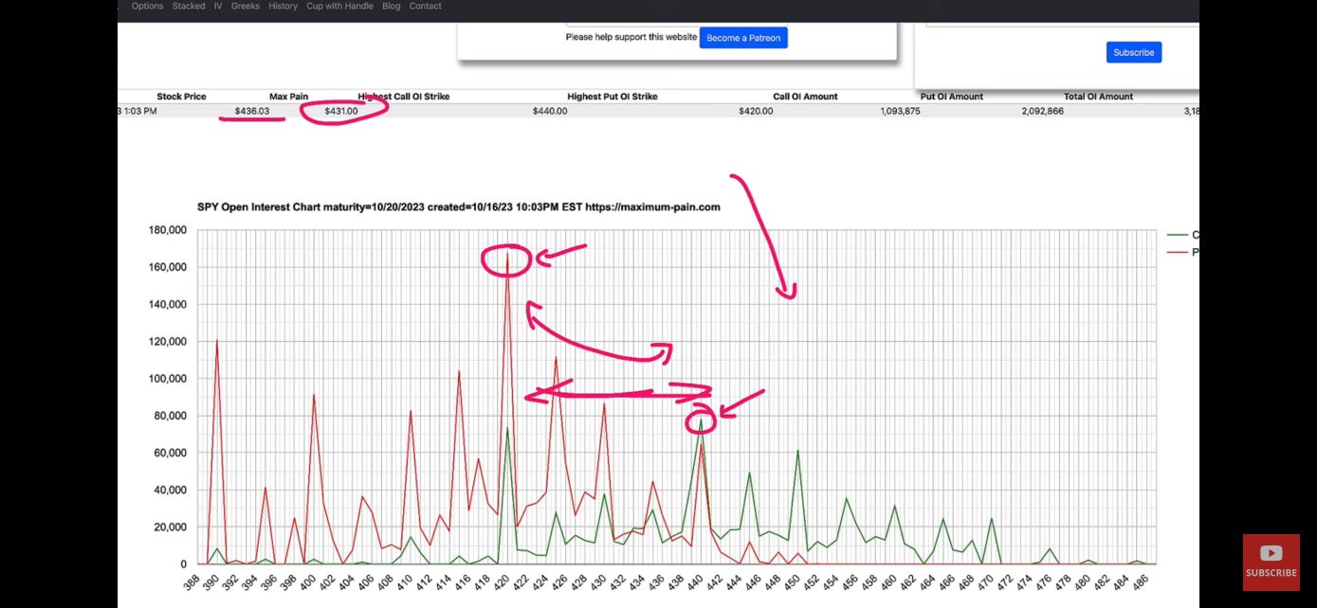Select the $420.00 put strike value
Screen dimensions: 1317x608
756,111
